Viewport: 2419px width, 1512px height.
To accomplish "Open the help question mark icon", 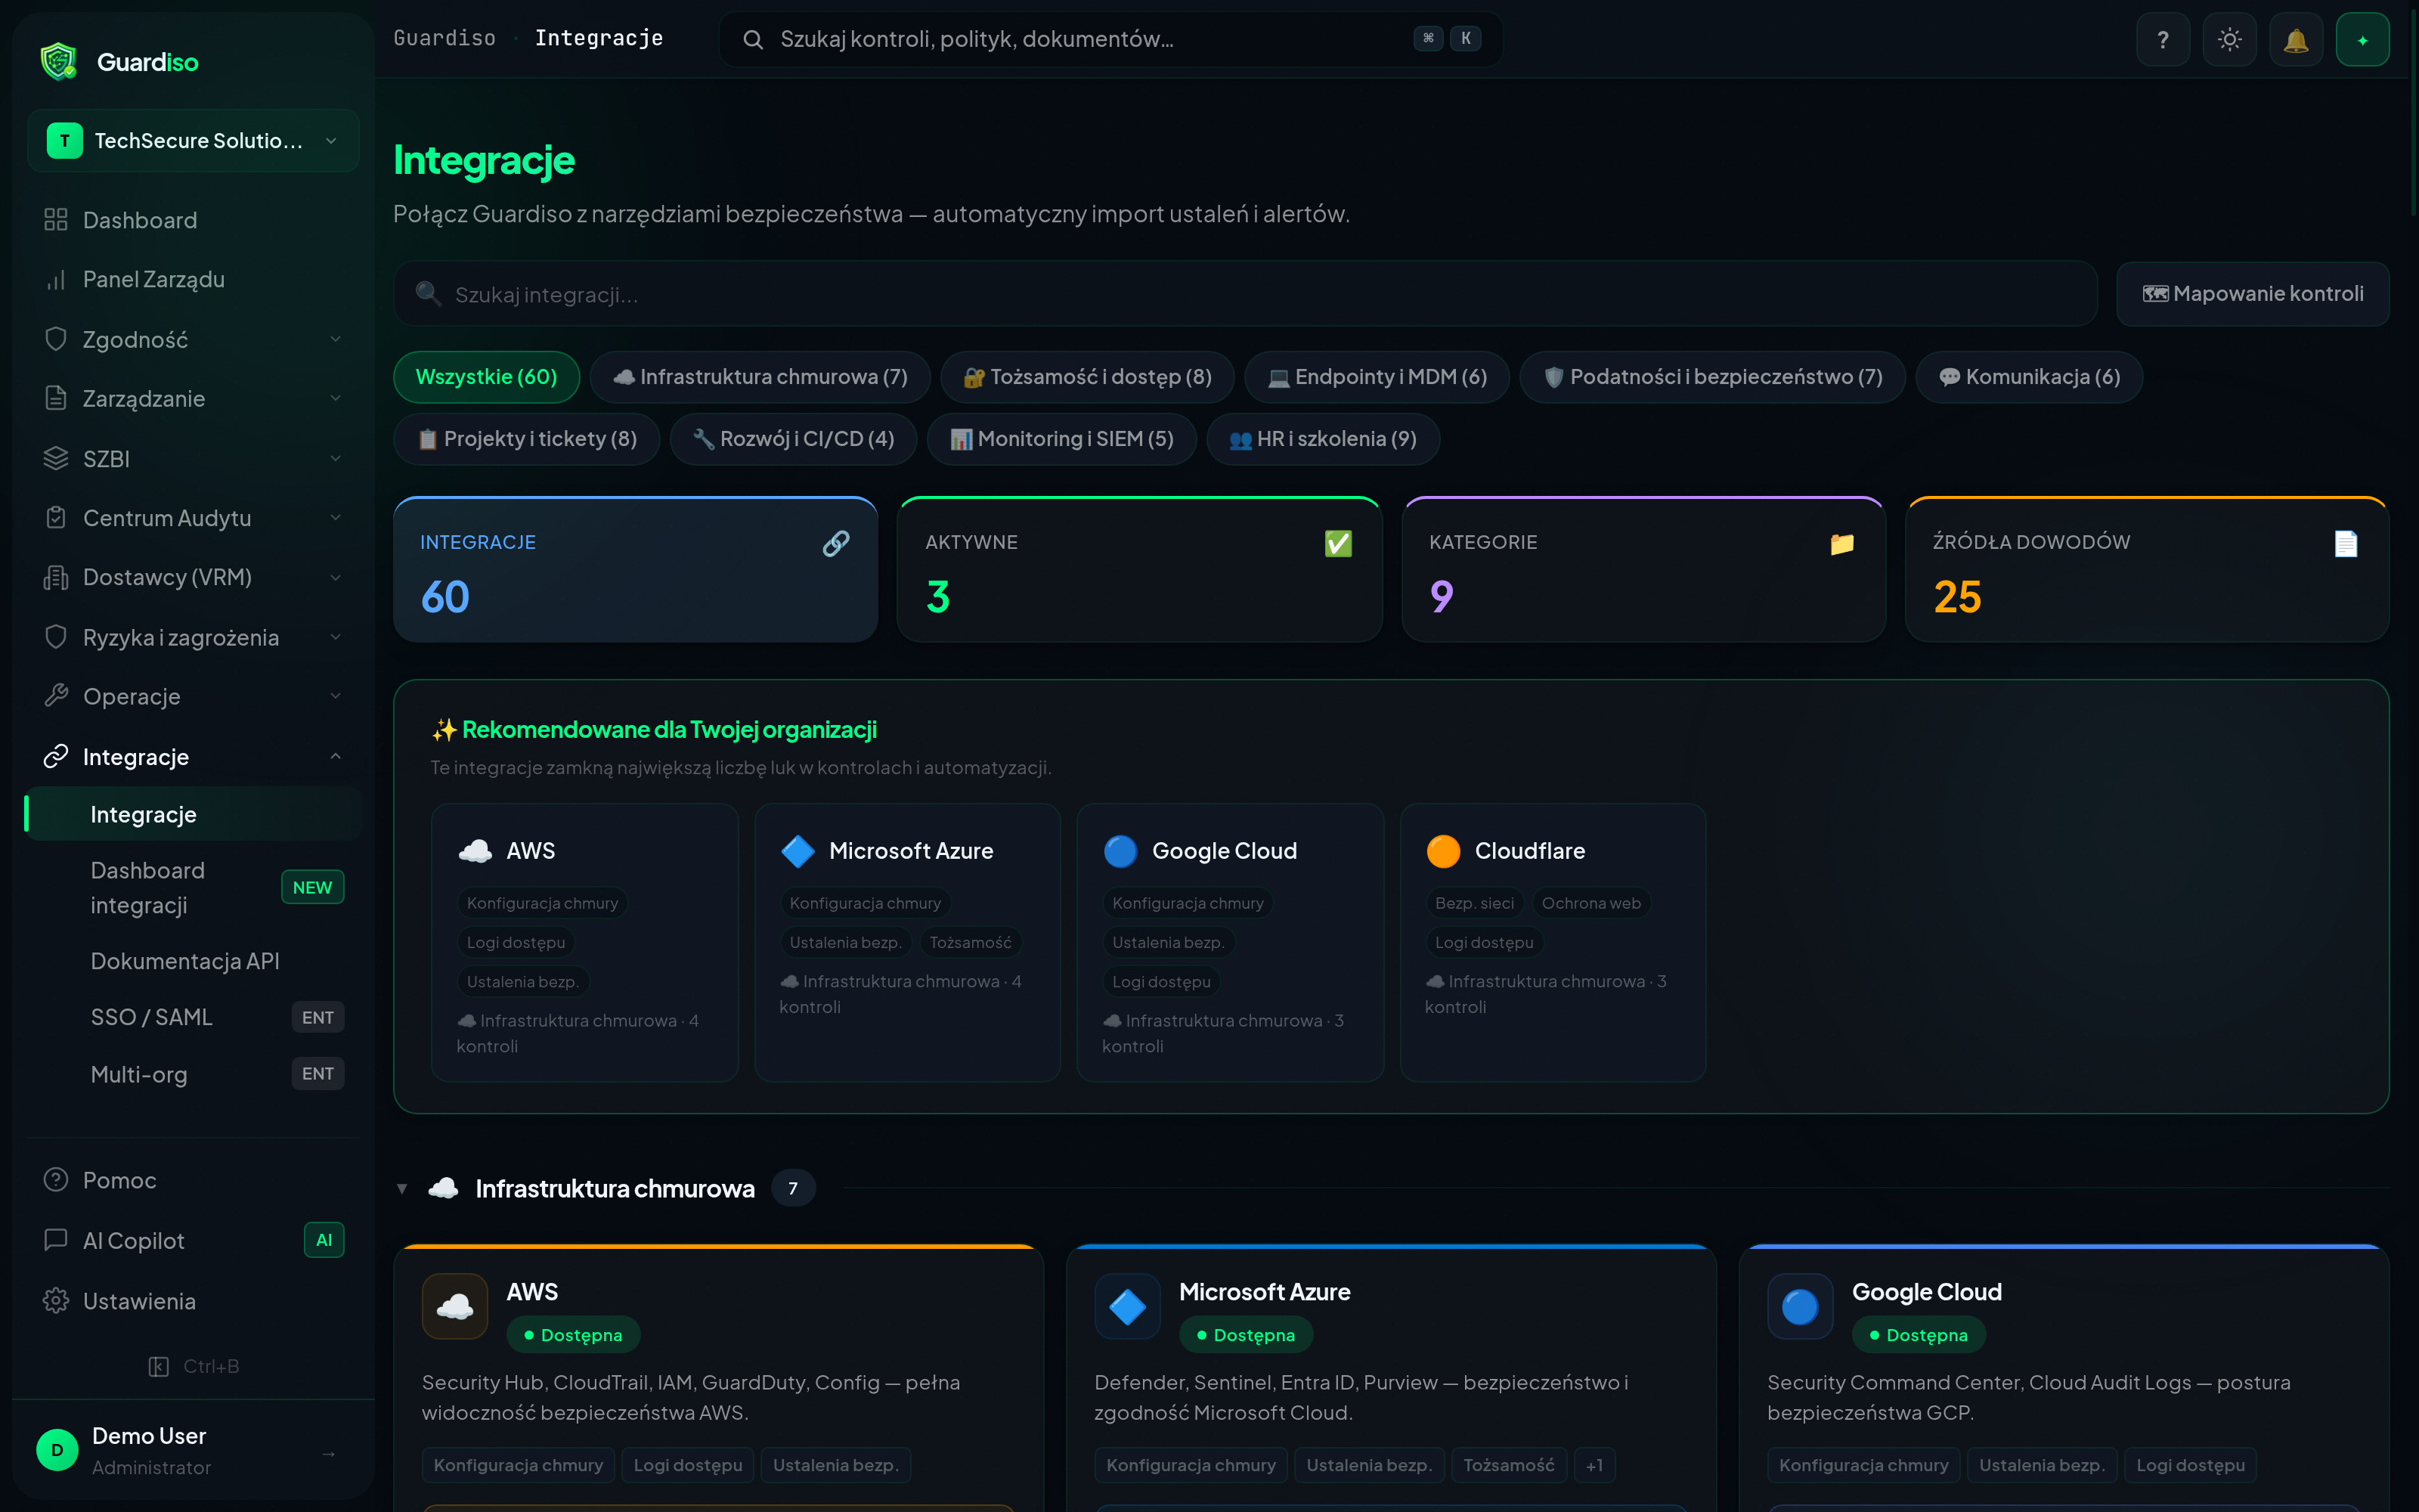I will [x=2162, y=40].
